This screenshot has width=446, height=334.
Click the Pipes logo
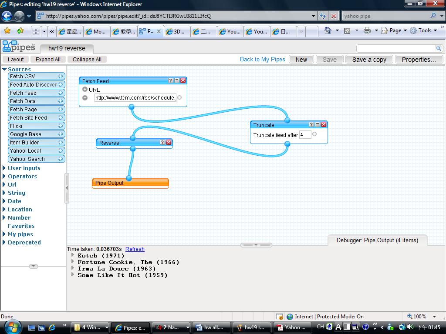coord(19,46)
